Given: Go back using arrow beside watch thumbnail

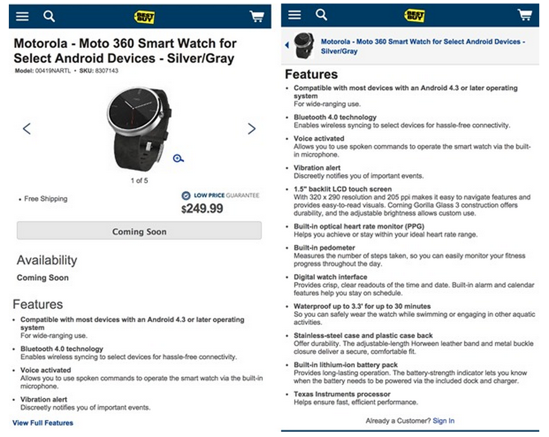Looking at the screenshot, I should pos(287,45).
